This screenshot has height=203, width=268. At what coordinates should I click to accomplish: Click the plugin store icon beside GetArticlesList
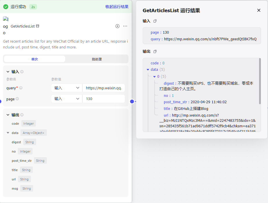coord(38,26)
